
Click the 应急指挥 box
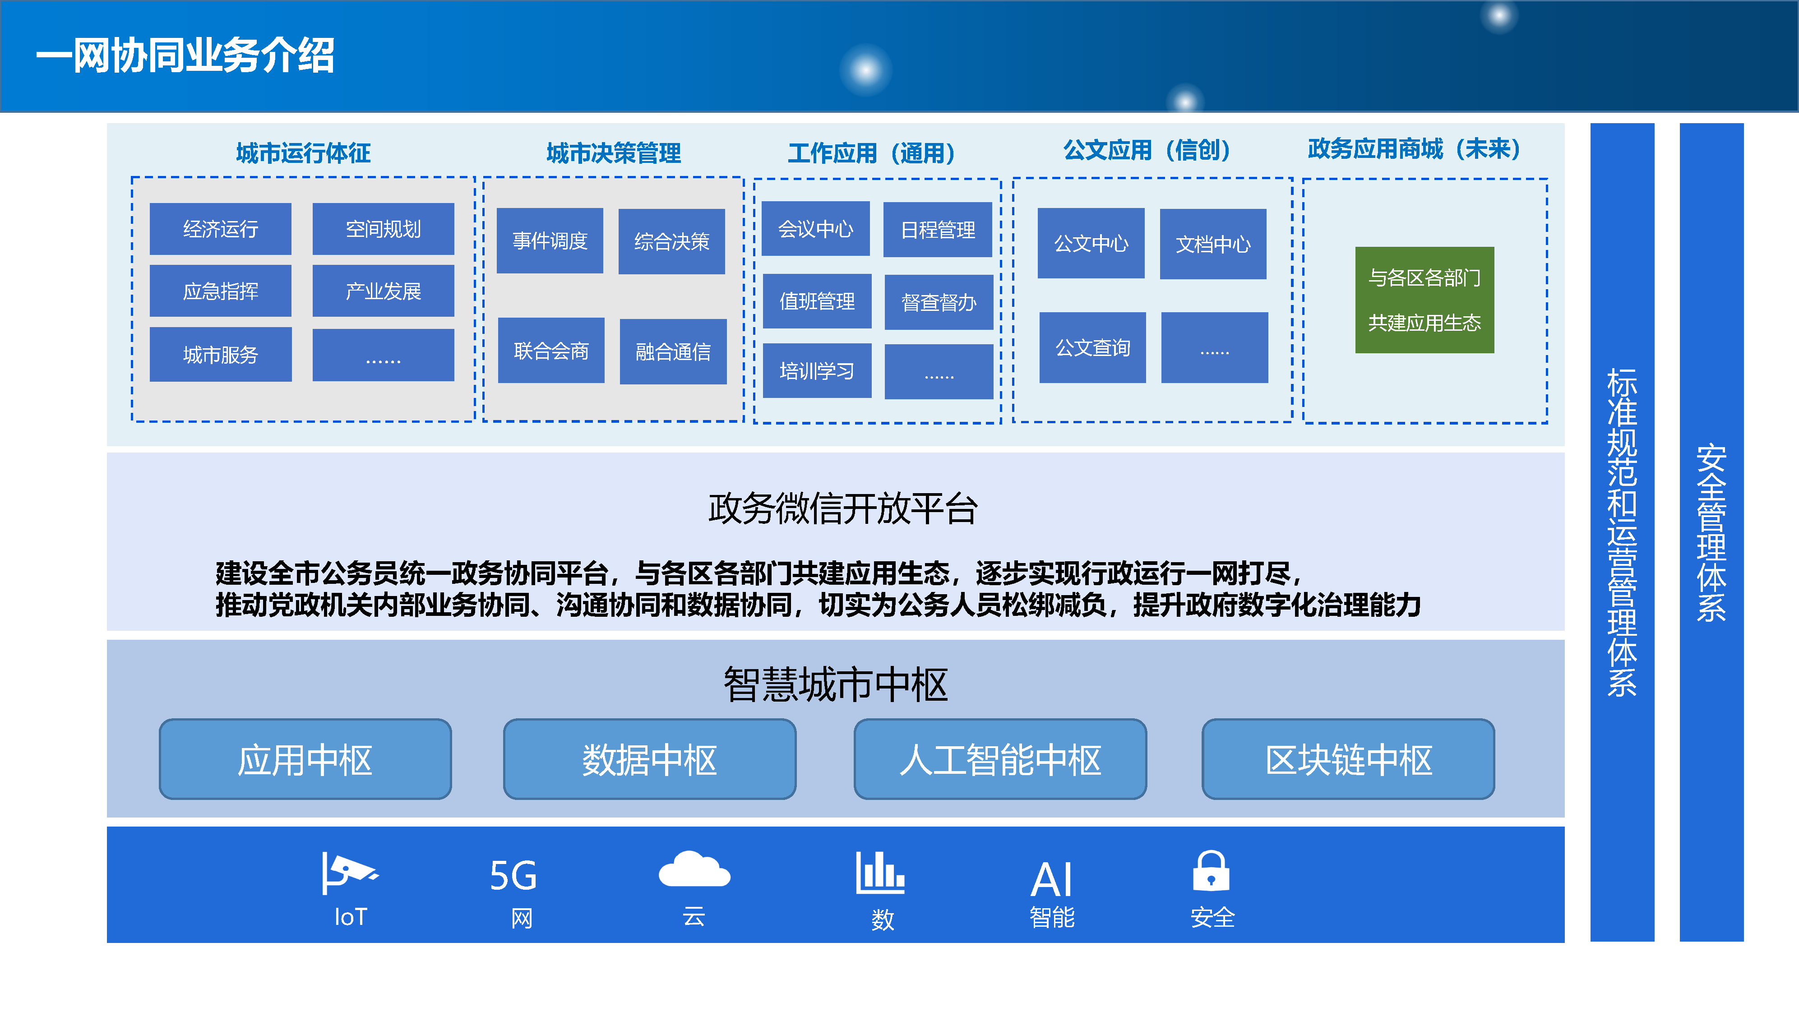pos(220,291)
